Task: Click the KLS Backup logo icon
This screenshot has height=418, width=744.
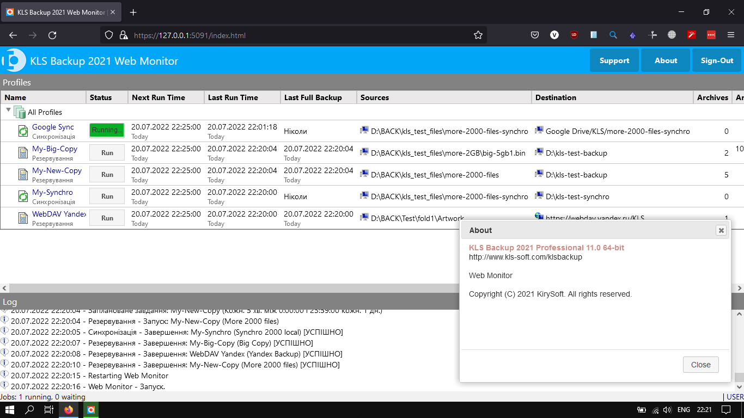Action: 14,60
